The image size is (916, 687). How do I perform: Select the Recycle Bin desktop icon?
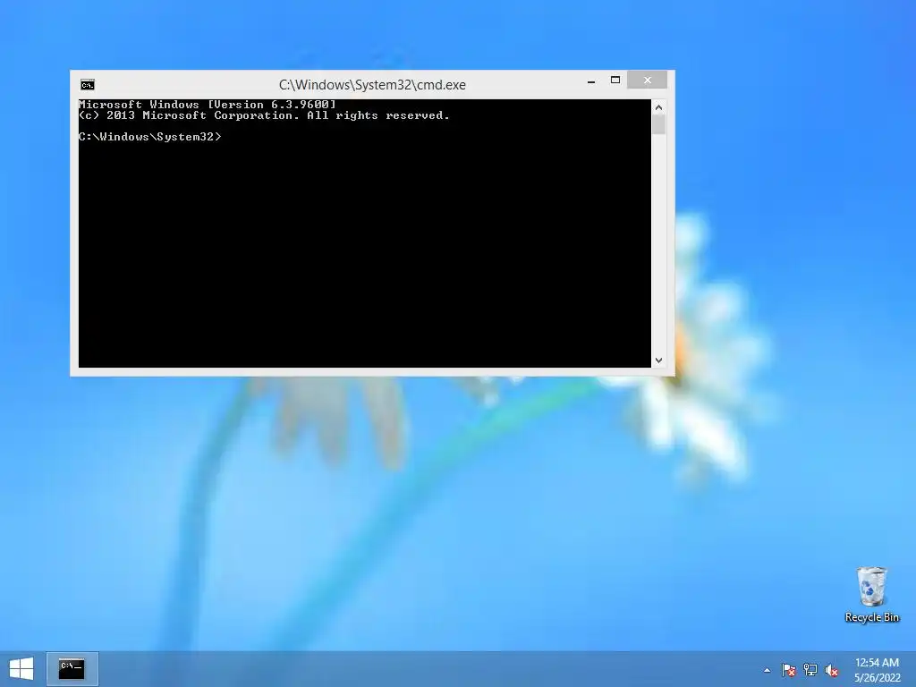871,595
